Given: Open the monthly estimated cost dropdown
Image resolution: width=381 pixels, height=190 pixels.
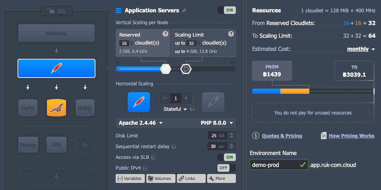Looking at the screenshot, I should pos(361,49).
